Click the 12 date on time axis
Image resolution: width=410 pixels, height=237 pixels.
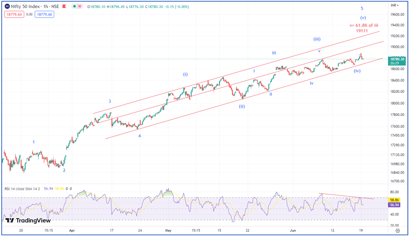pos(332,230)
